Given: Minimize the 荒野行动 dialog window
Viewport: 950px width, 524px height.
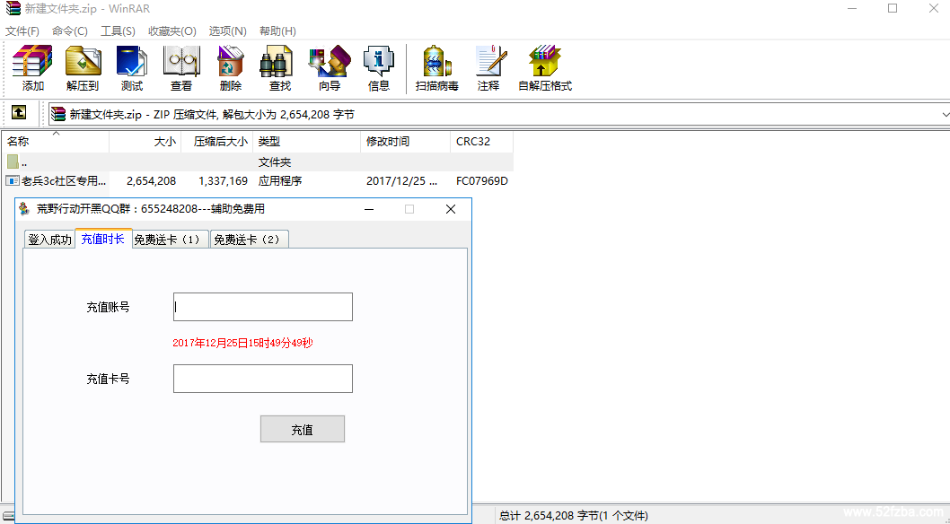Looking at the screenshot, I should point(368,209).
